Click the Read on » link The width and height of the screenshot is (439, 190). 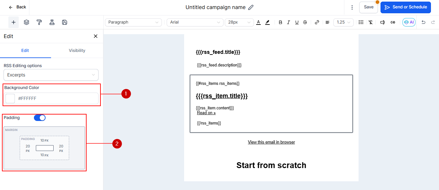pyautogui.click(x=206, y=113)
